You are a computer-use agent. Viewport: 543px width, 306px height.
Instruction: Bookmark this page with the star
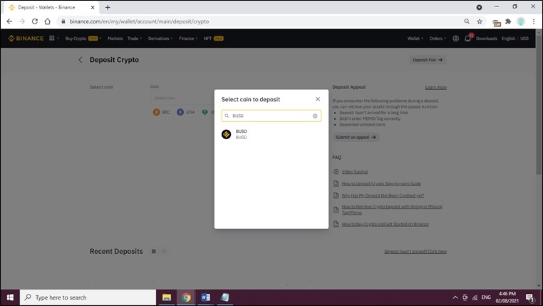pos(480,21)
